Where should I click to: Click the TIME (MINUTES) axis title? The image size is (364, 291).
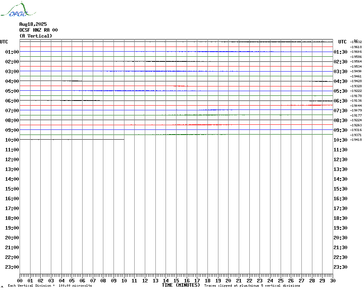click(x=181, y=285)
